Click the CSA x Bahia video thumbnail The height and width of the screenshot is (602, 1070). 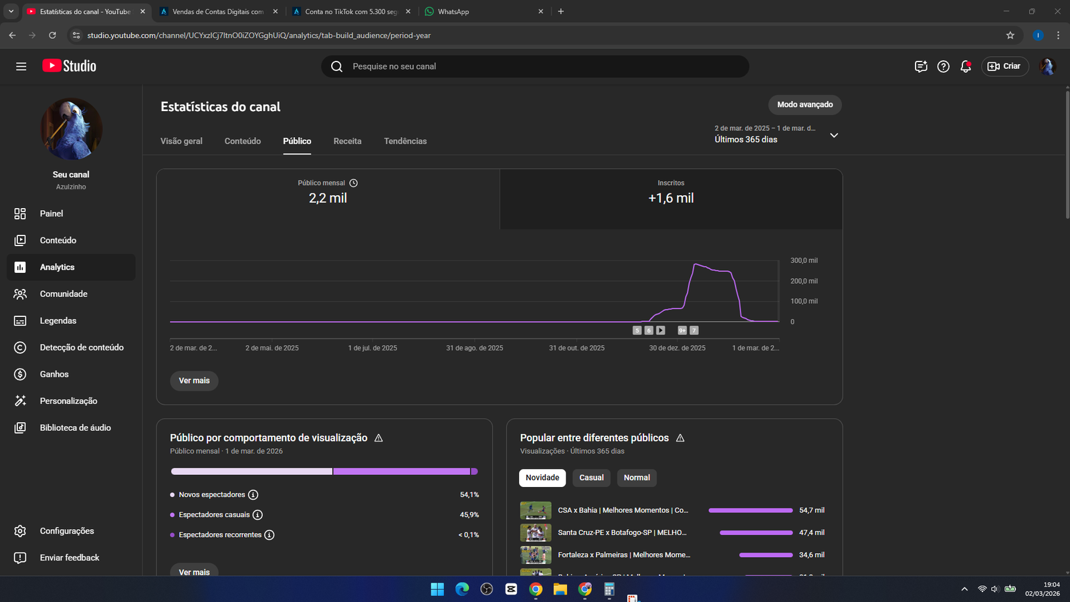(x=536, y=510)
